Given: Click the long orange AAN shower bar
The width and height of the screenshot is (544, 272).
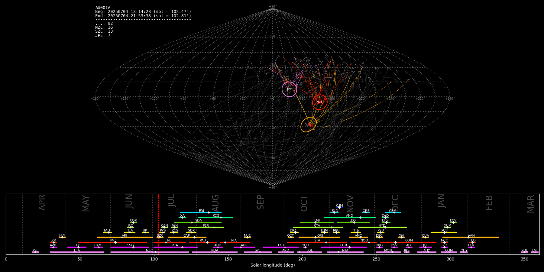Looking at the screenshot, I should [471, 237].
